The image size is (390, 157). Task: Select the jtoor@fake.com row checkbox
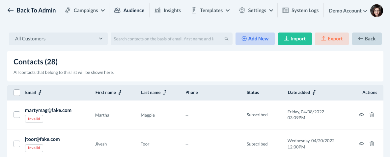point(17,144)
